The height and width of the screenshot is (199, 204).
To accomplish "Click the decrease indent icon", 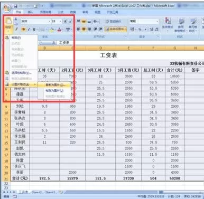I will point(95,29).
